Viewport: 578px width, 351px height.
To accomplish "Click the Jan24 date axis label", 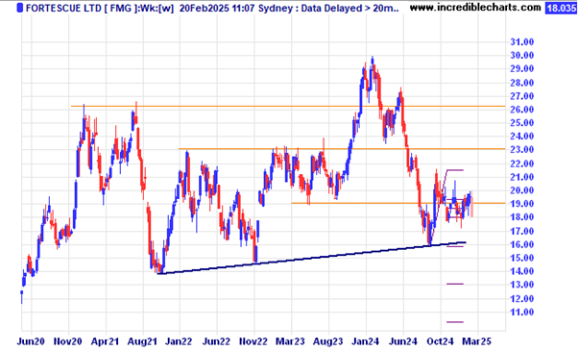I will pos(366,341).
